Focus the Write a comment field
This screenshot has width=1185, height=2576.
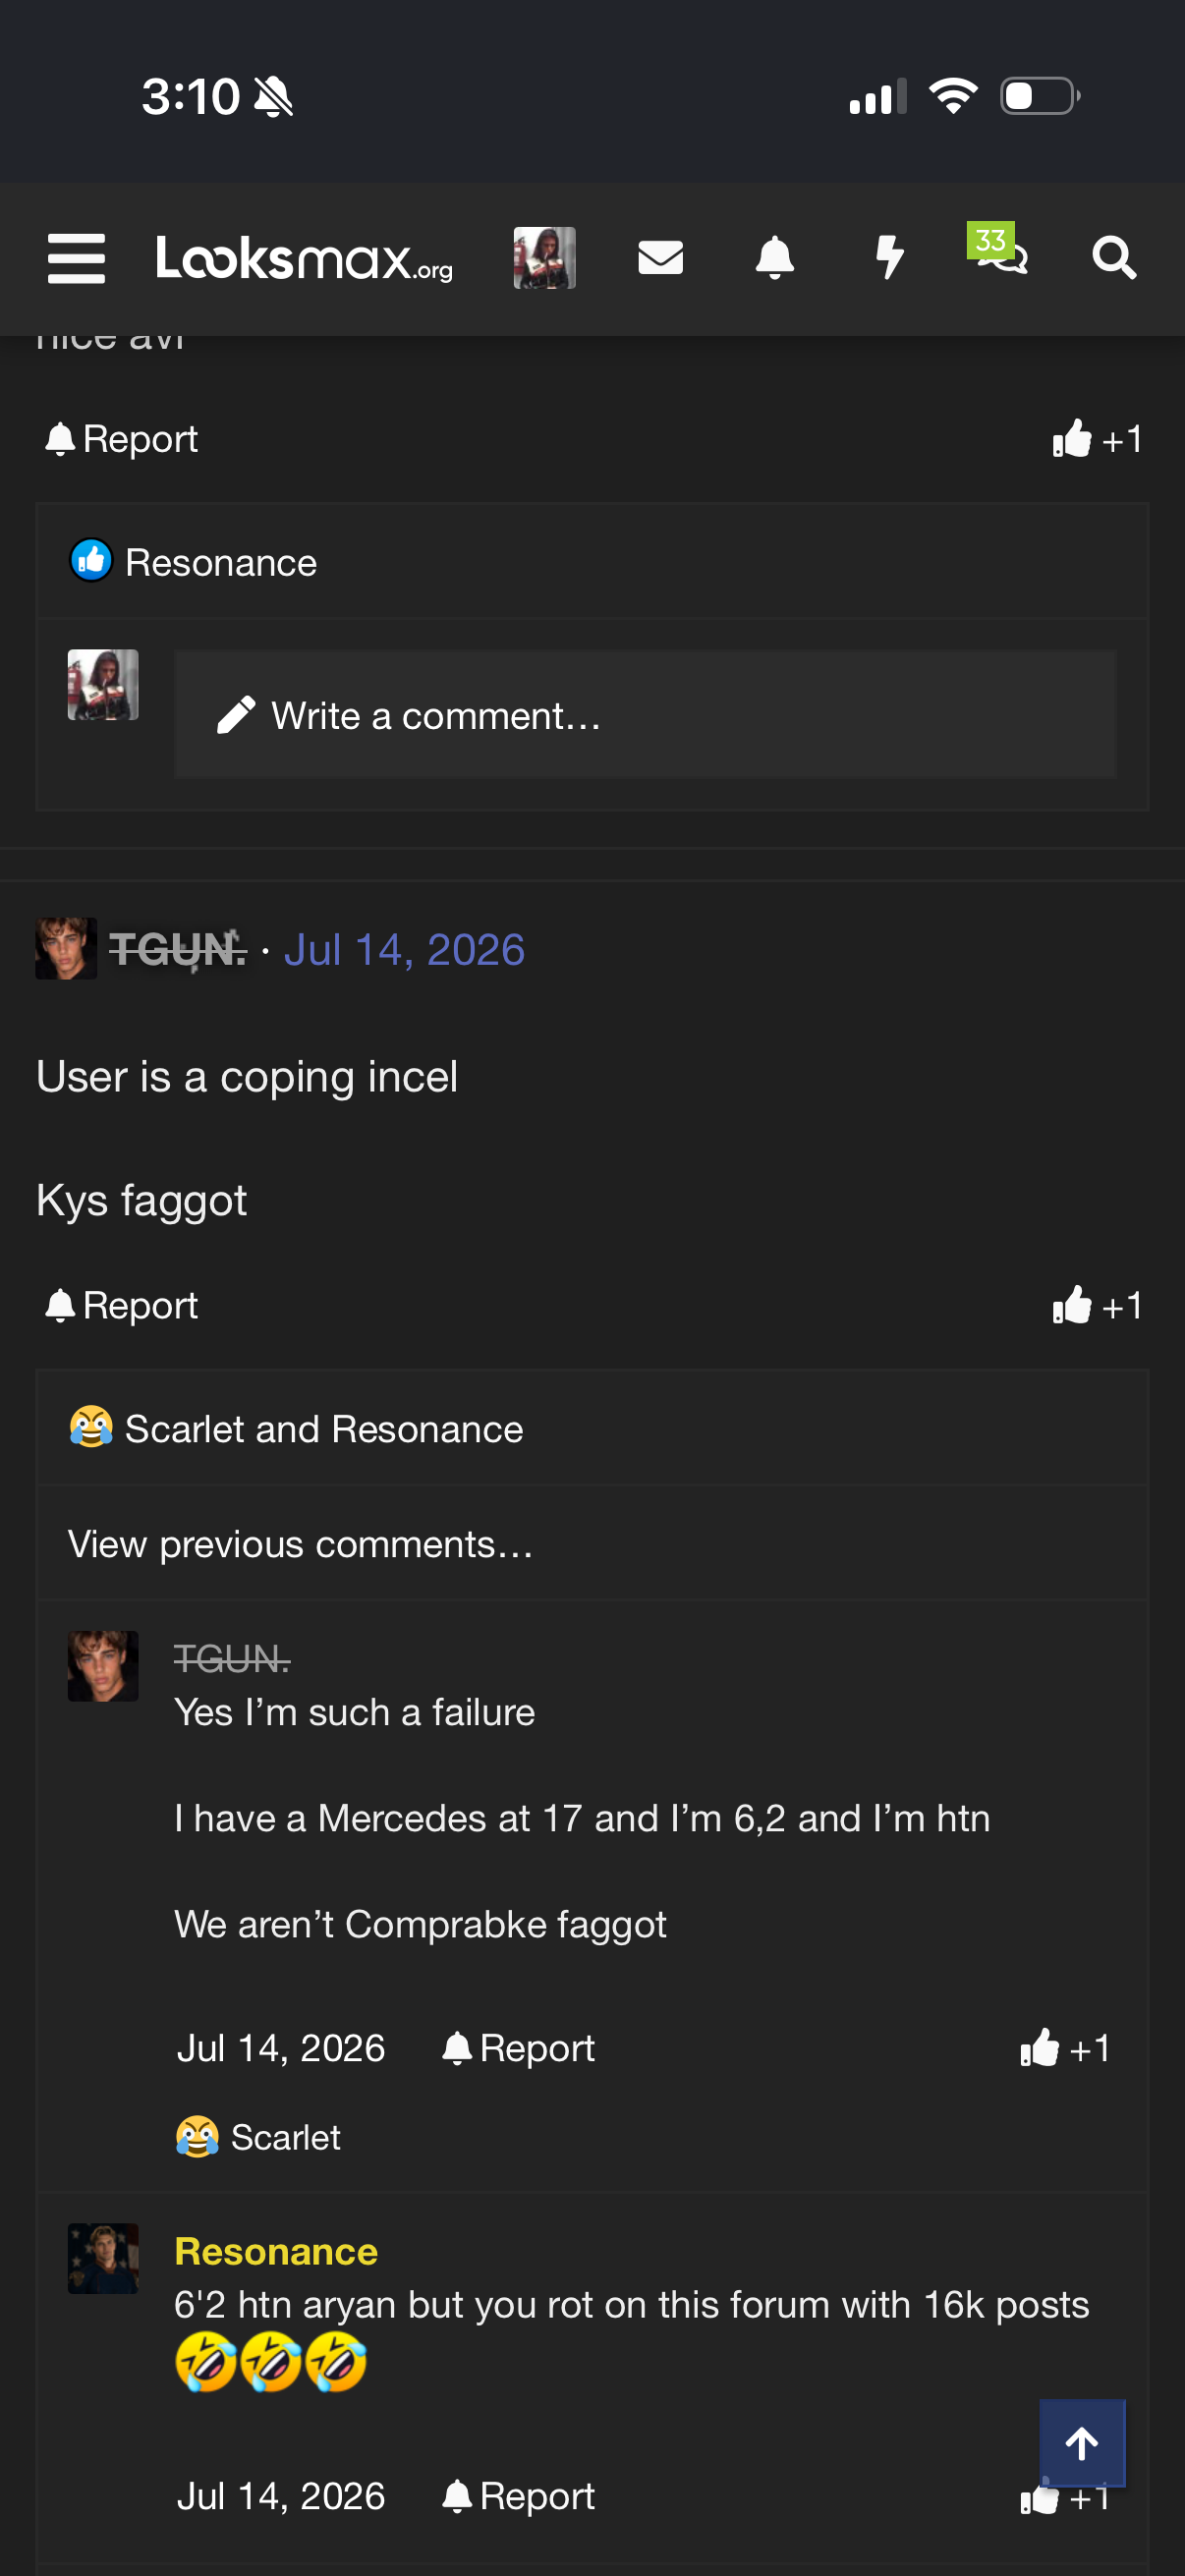(645, 715)
